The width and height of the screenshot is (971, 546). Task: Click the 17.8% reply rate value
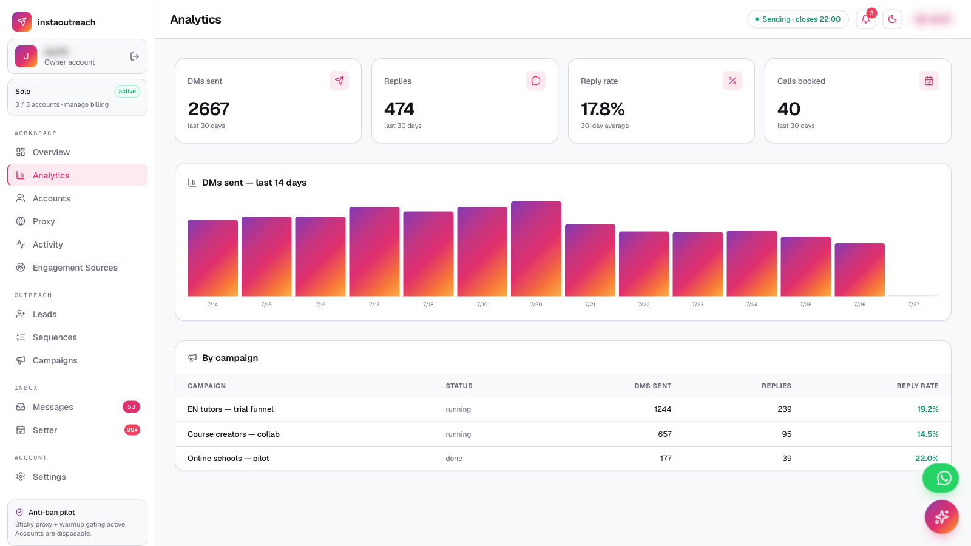[603, 109]
